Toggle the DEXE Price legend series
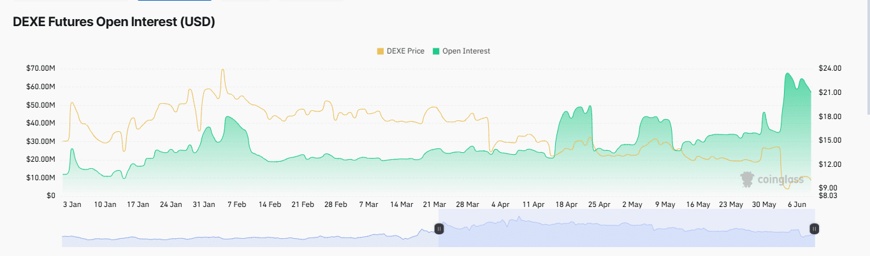This screenshot has height=256, width=870. tap(401, 51)
